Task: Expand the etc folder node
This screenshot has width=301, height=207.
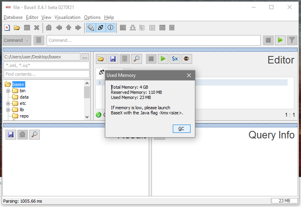Action: [8, 104]
